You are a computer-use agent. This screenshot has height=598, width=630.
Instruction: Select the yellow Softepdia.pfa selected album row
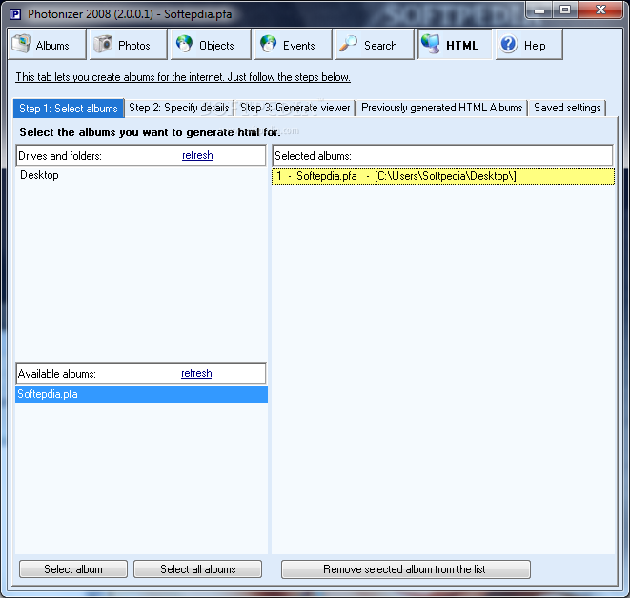443,176
